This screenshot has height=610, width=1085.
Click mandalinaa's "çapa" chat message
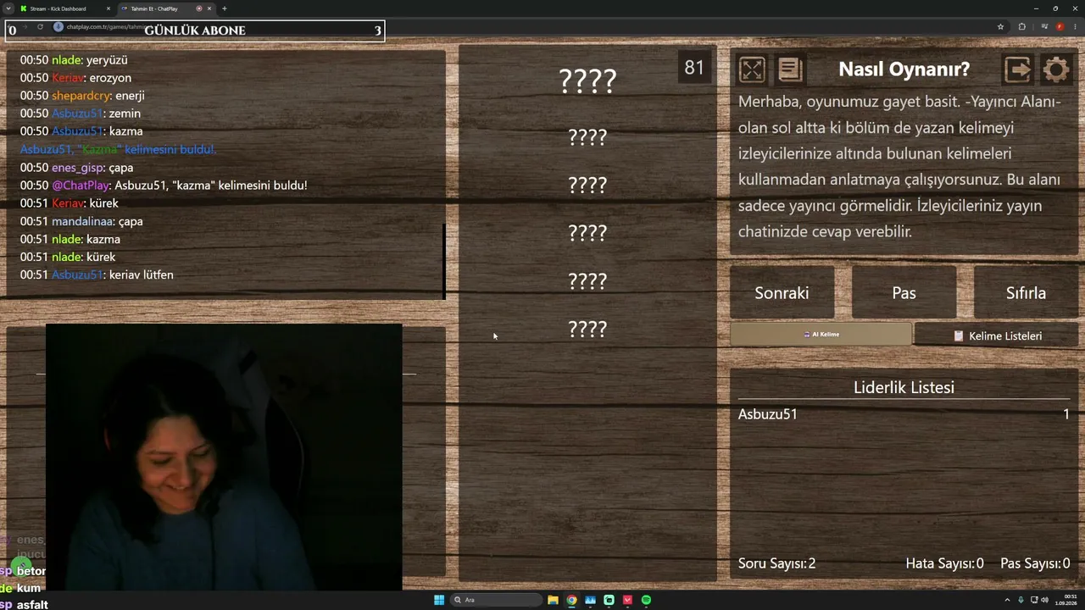[81, 221]
